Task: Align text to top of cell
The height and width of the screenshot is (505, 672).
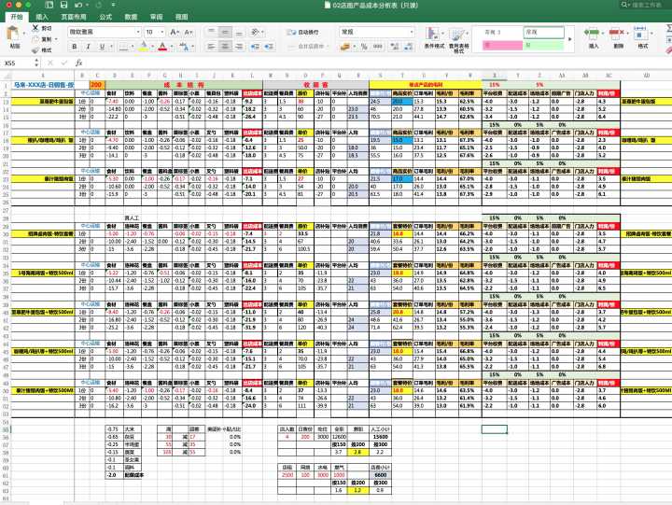Action: click(211, 32)
